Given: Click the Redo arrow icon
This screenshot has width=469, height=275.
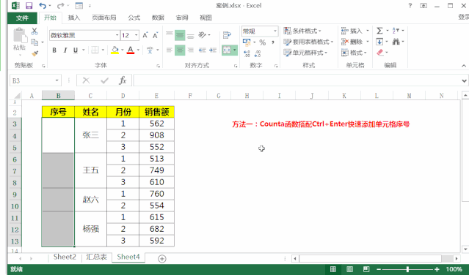Looking at the screenshot, I should tap(60, 5).
